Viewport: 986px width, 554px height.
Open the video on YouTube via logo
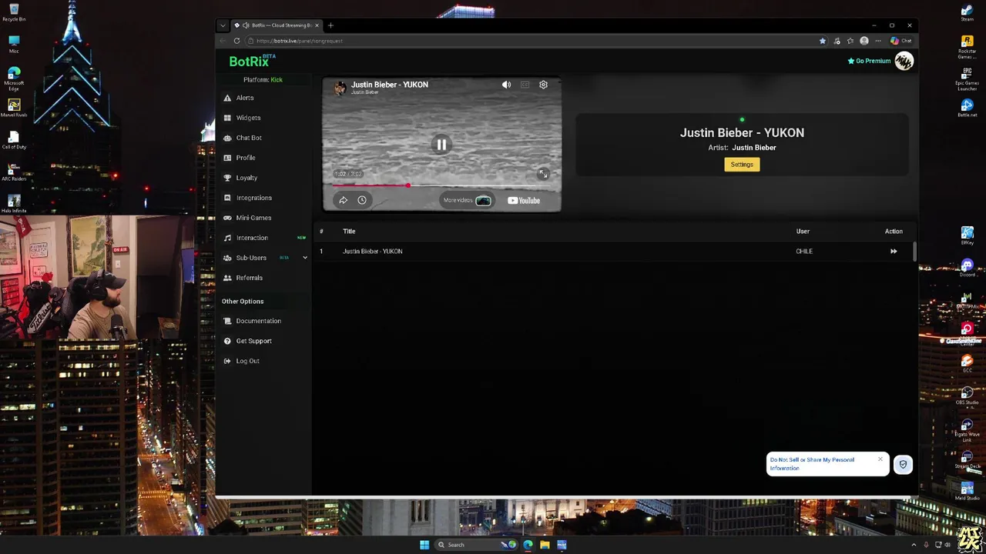(x=524, y=200)
